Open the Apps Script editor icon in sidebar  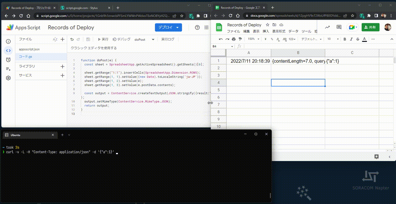pos(8,50)
